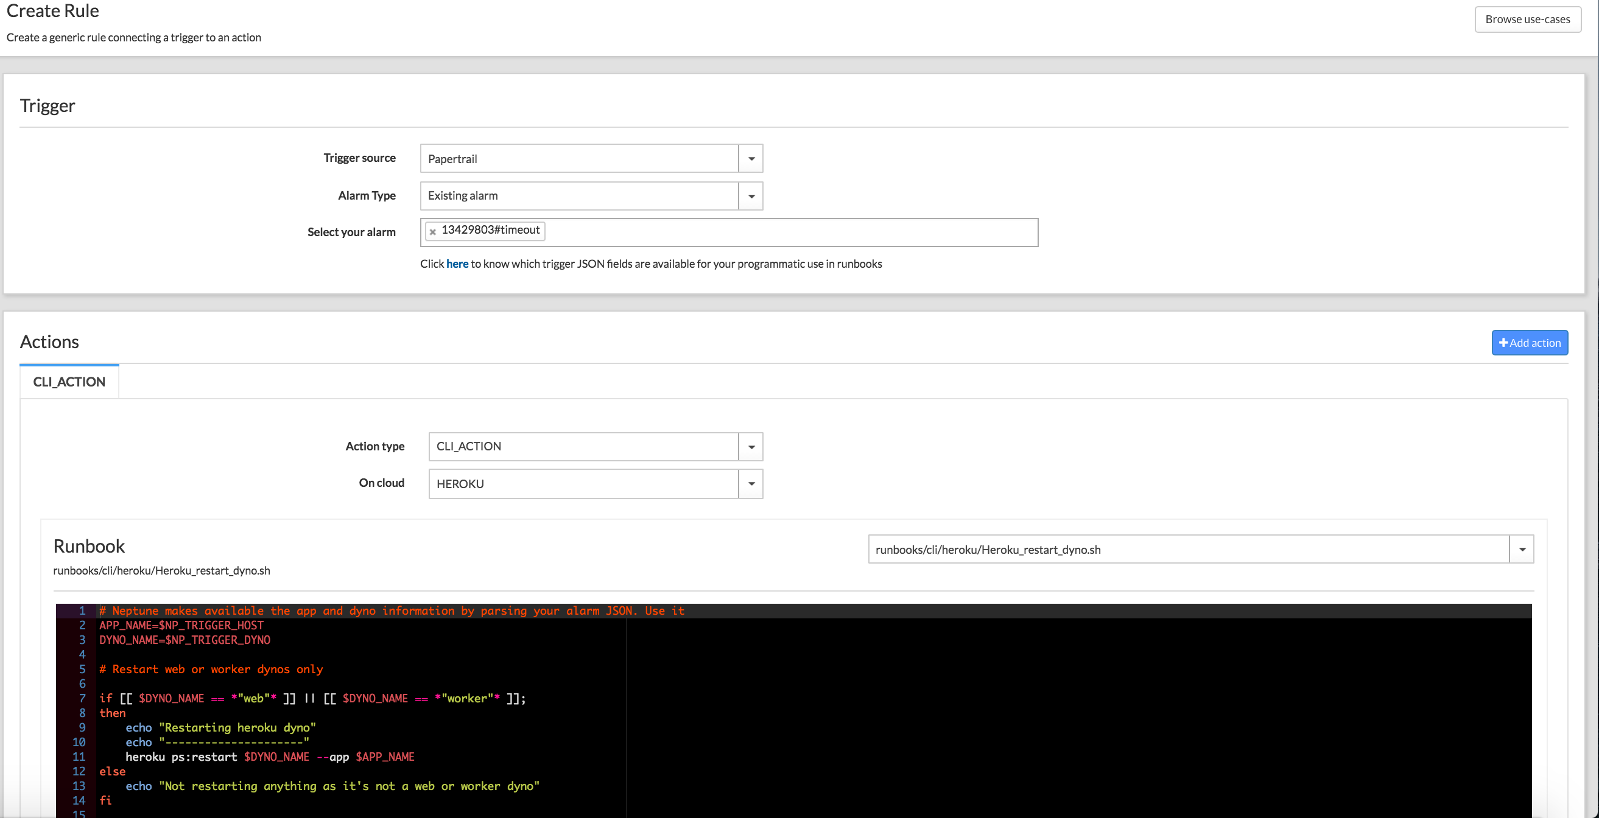Click the Action type label
The width and height of the screenshot is (1599, 818).
(375, 446)
